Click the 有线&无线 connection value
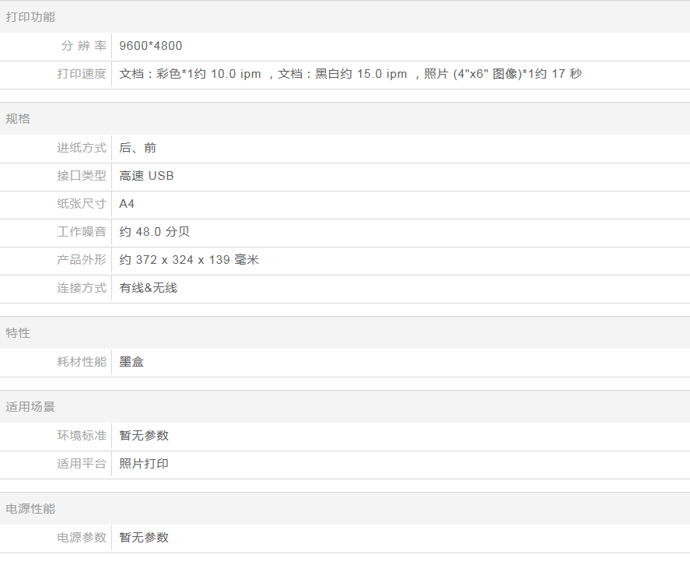This screenshot has height=565, width=690. 148,288
